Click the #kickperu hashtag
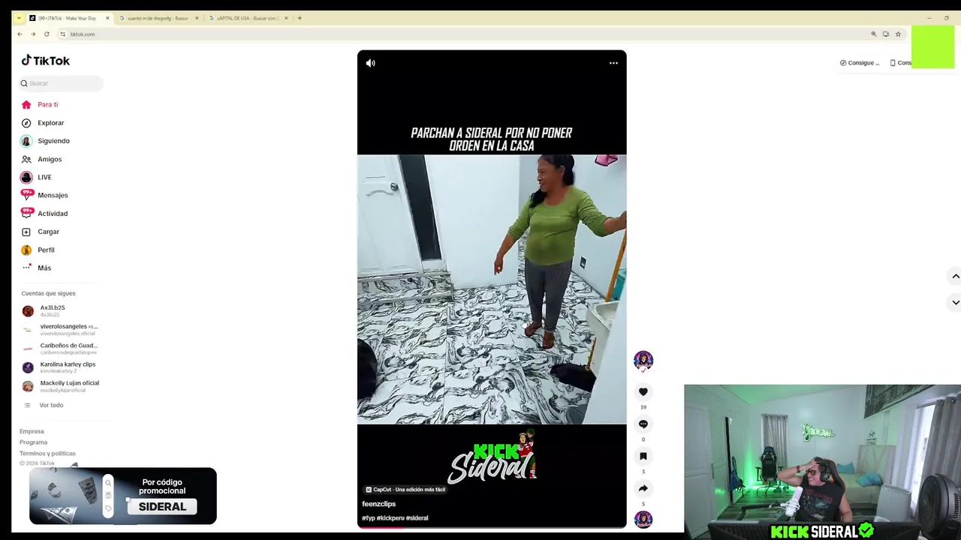The image size is (961, 540). point(390,518)
